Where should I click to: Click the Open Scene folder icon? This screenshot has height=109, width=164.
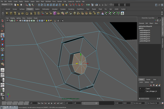[18, 5]
